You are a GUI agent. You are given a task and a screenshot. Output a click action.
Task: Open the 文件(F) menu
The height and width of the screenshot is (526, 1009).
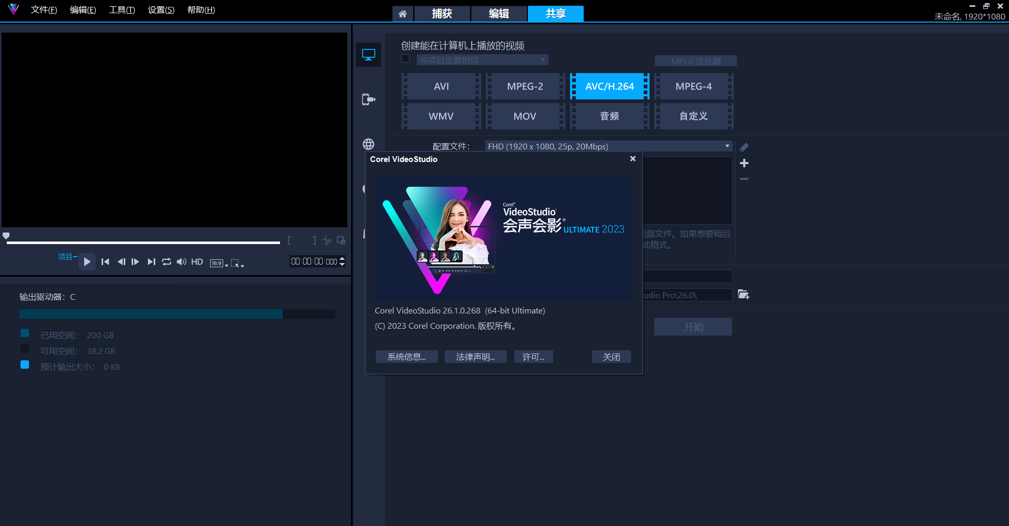44,10
